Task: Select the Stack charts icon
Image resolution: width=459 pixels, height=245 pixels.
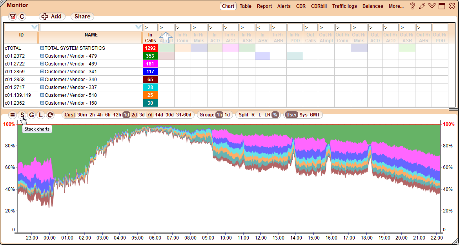Action: click(x=22, y=115)
